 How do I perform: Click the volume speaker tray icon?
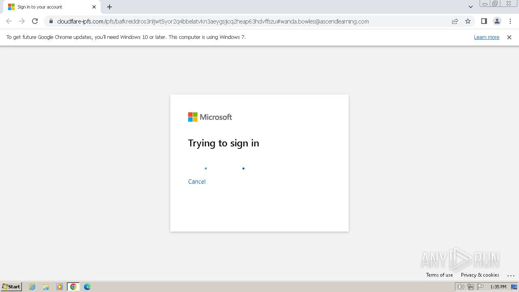pyautogui.click(x=461, y=287)
